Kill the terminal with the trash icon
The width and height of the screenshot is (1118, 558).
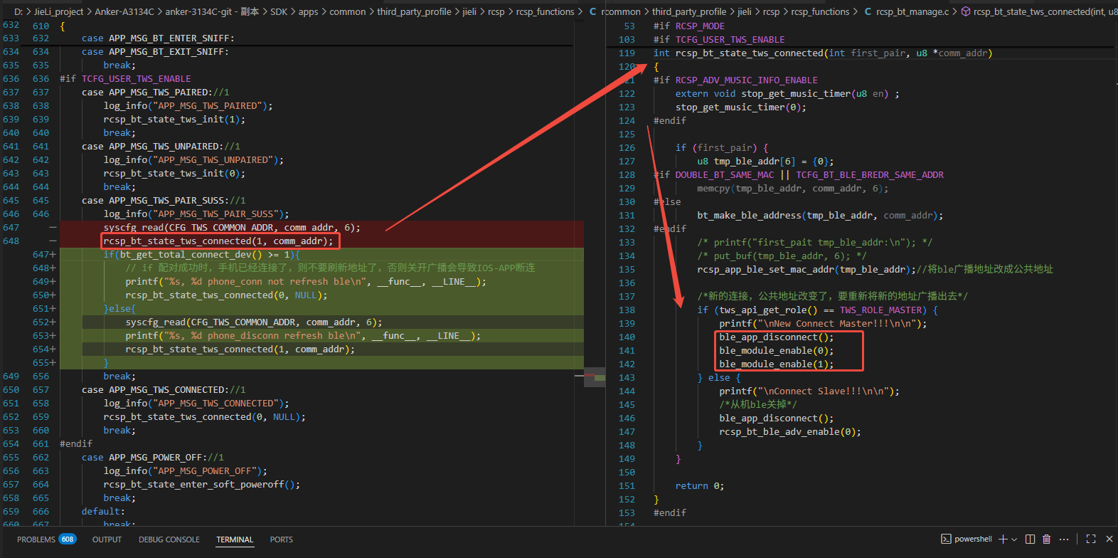tap(1046, 539)
